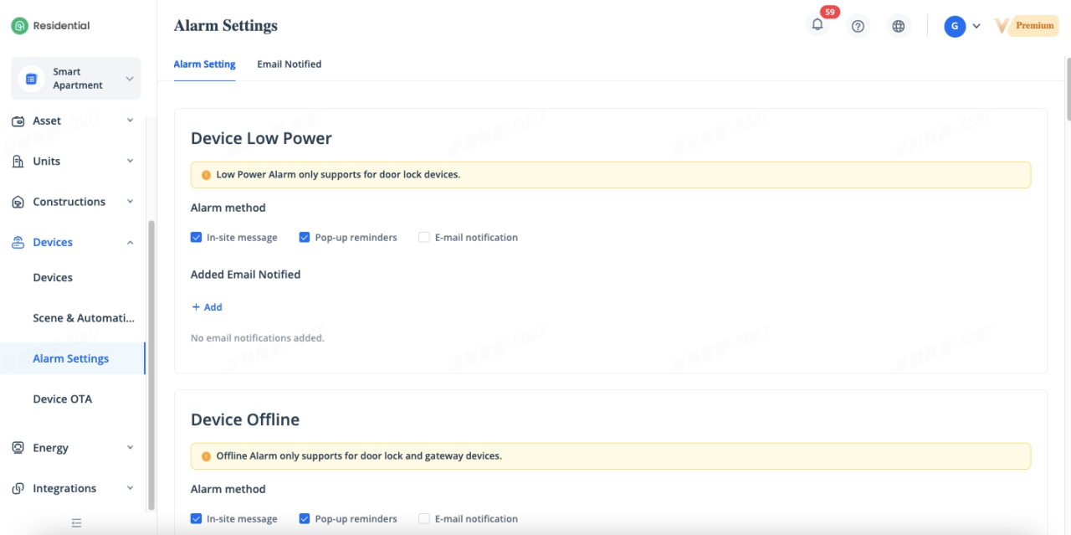Open the notifications bell icon
This screenshot has height=535, width=1071.
817,25
